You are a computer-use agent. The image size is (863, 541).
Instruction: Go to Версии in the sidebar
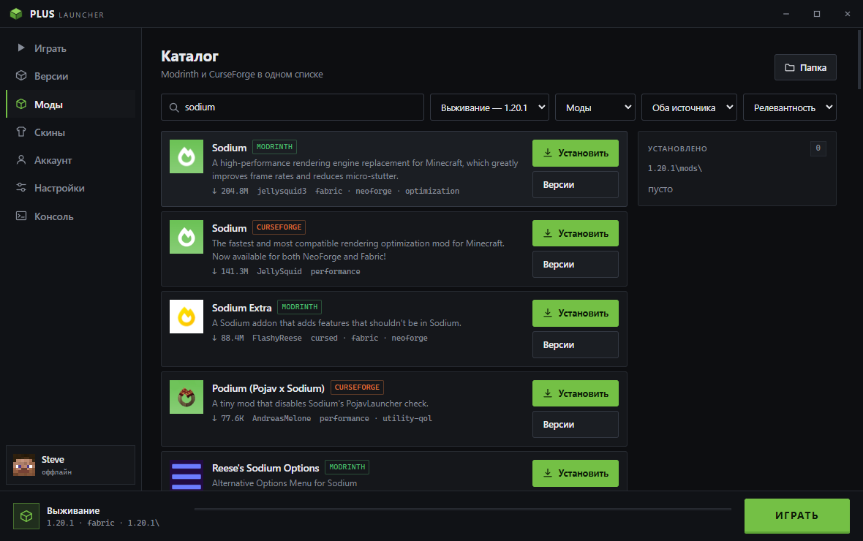click(x=70, y=76)
